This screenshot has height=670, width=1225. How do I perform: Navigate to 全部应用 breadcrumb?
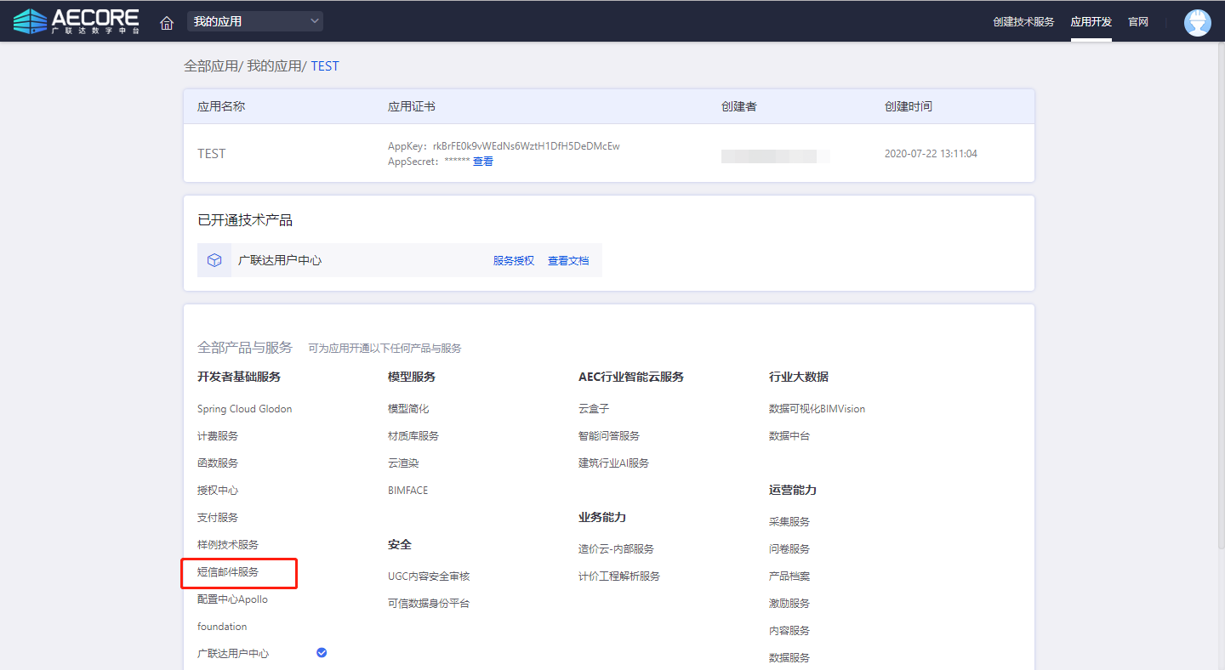210,65
